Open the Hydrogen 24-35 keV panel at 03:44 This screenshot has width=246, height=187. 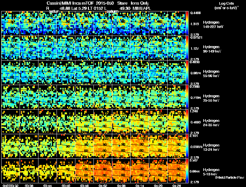click(x=48, y=122)
